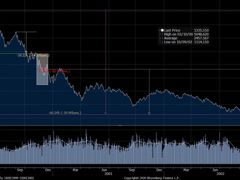Click the Last Price value 1335.510
Image resolution: width=240 pixels, height=180 pixels.
[201, 30]
